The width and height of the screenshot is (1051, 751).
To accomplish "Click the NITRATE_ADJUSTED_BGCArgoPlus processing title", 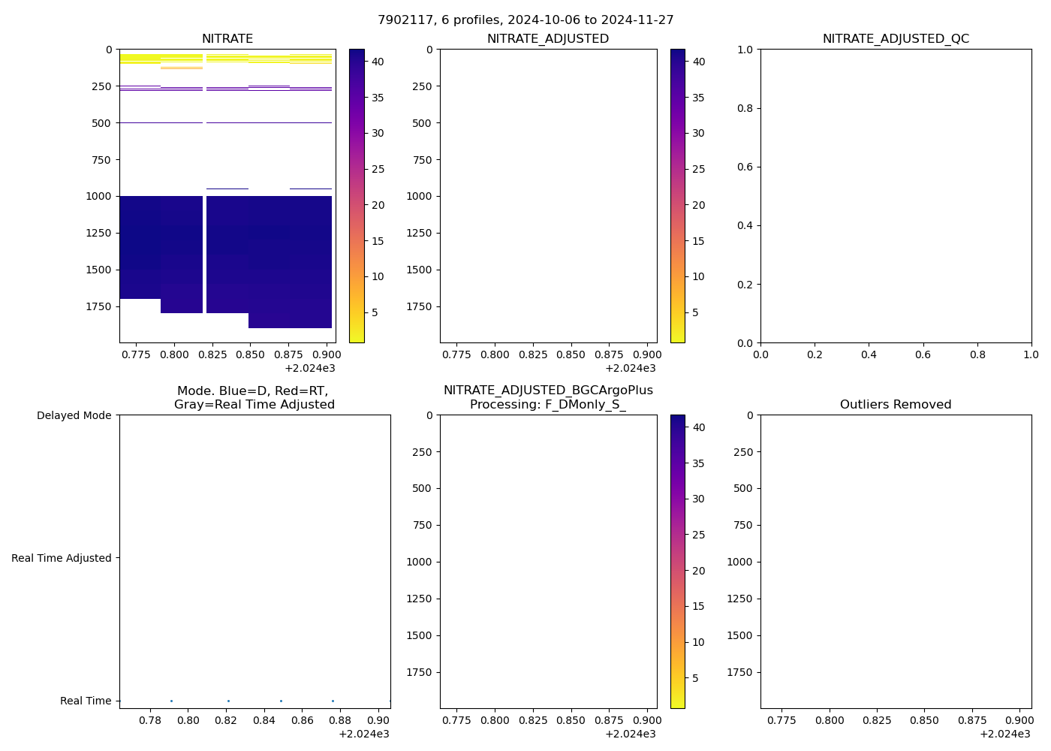I will [x=548, y=397].
